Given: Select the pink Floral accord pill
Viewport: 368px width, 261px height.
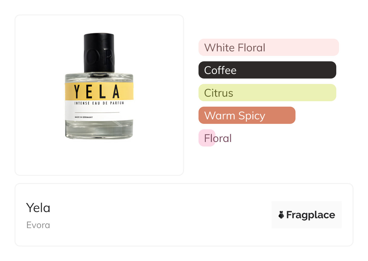Looking at the screenshot, I should (x=207, y=138).
